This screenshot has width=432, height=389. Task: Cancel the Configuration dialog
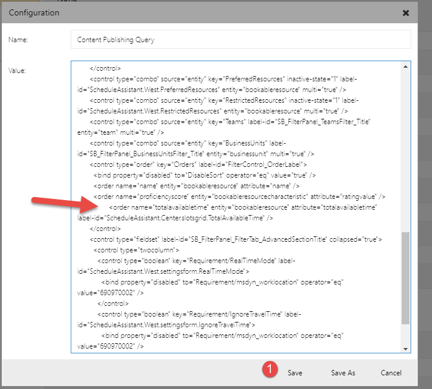(391, 372)
